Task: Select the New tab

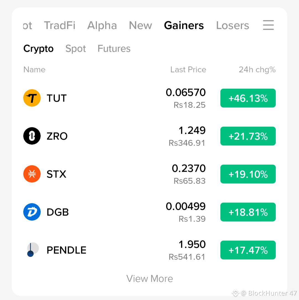Action: tap(140, 26)
